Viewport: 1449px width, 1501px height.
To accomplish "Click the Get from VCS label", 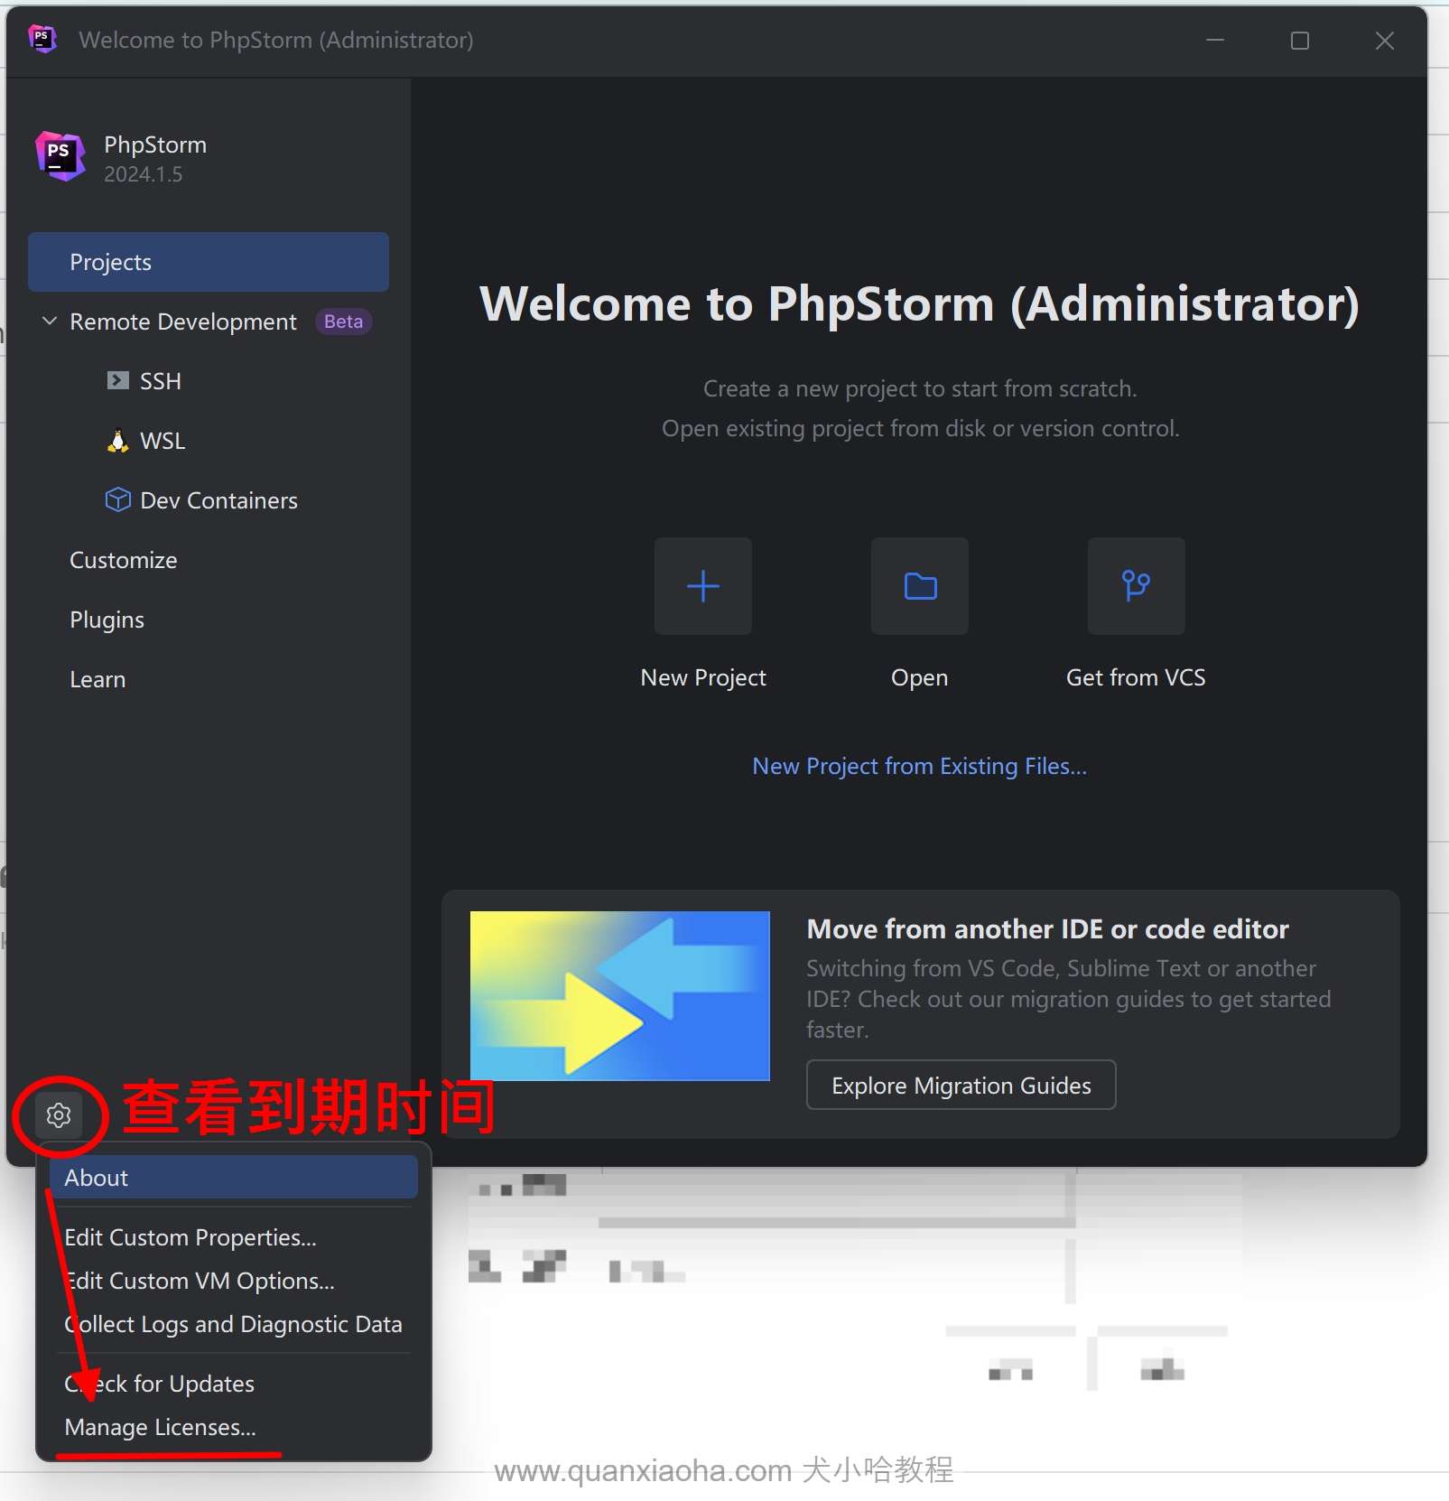I will coord(1136,677).
